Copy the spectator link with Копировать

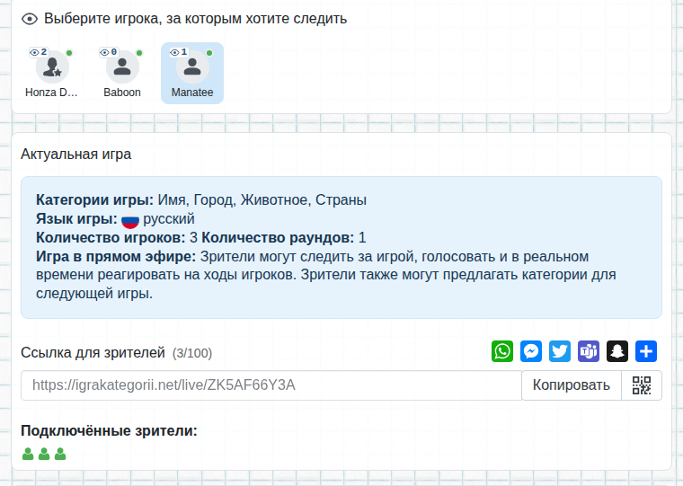[x=571, y=385]
